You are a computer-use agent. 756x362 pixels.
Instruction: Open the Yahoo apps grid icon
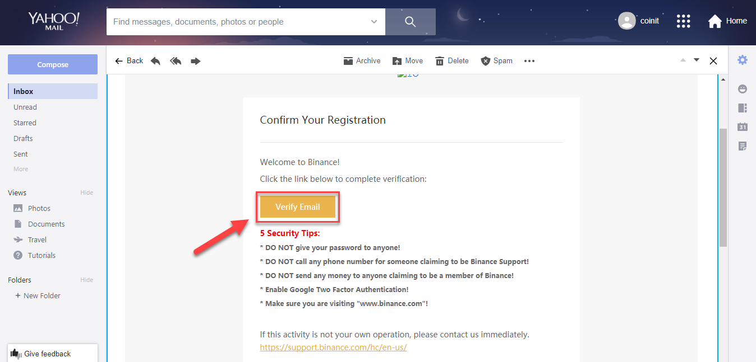tap(683, 21)
